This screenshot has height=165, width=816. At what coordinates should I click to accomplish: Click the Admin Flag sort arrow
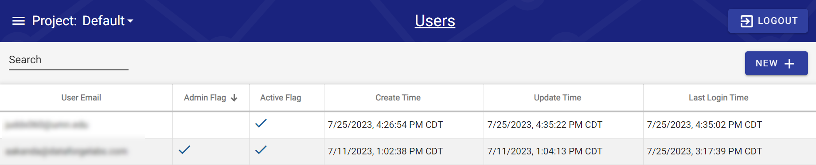pyautogui.click(x=234, y=98)
